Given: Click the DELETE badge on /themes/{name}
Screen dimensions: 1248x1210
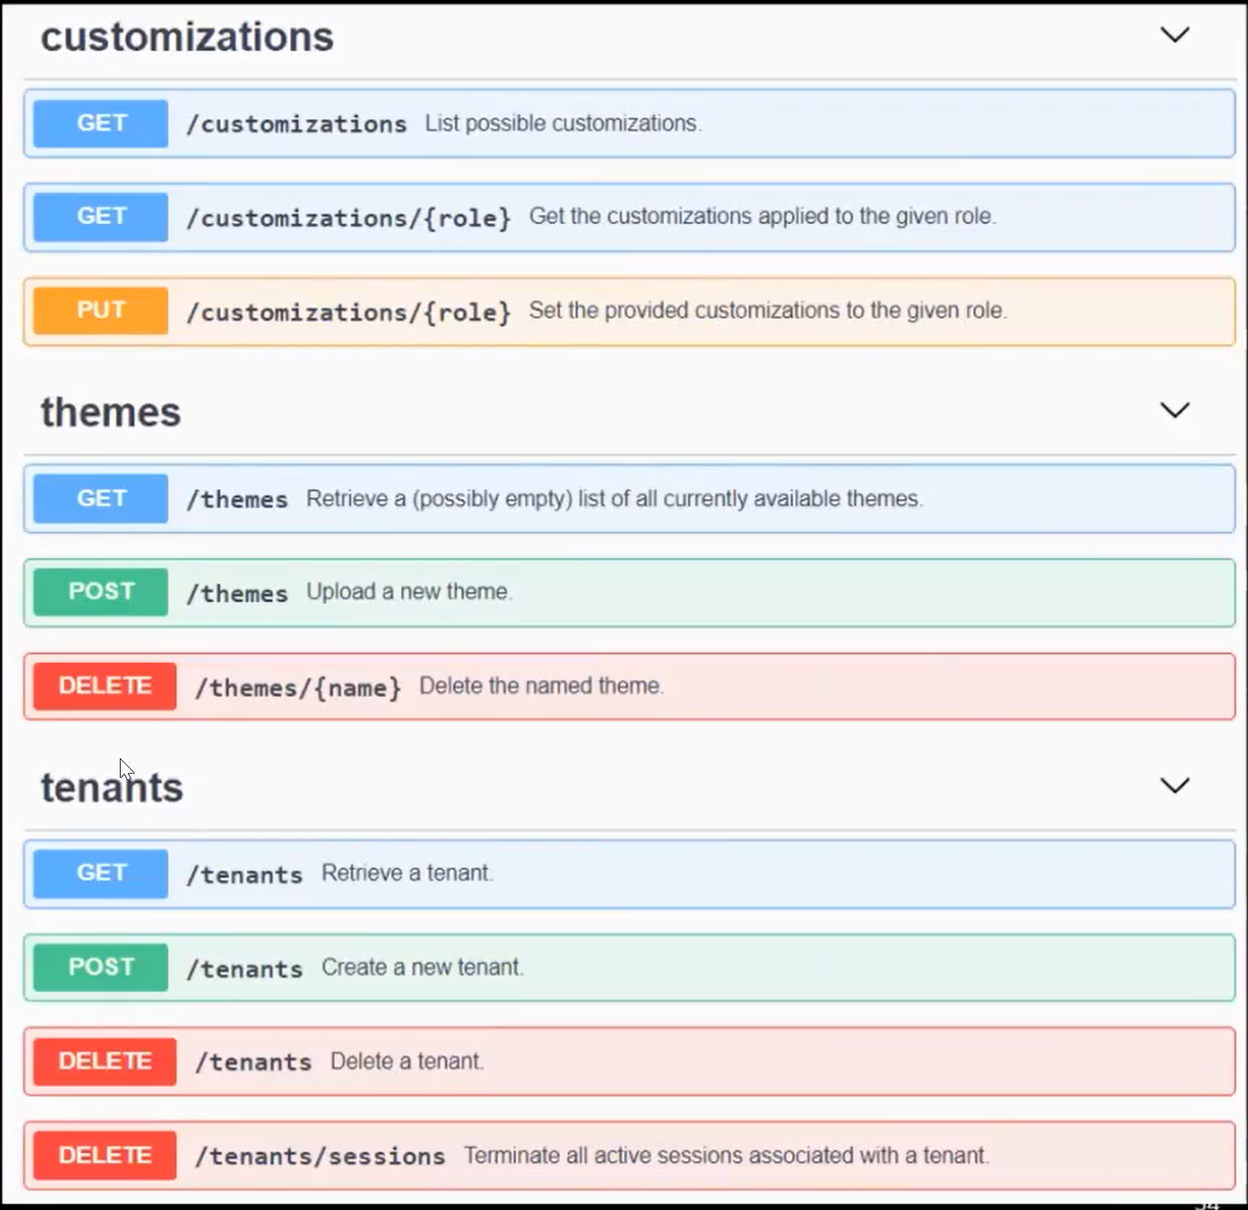Looking at the screenshot, I should click(x=104, y=686).
